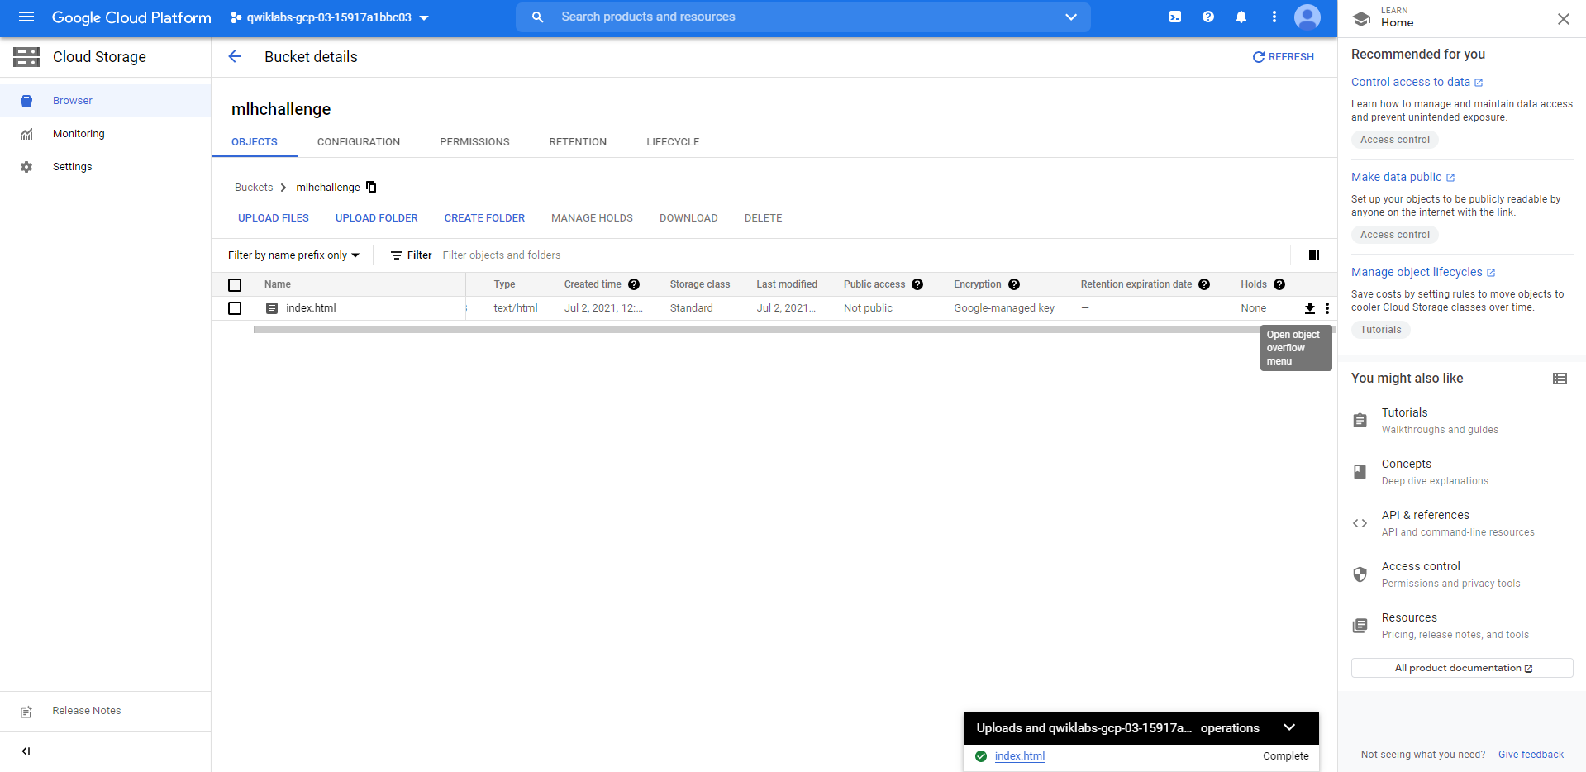Open the user account avatar
The width and height of the screenshot is (1586, 772).
[1307, 17]
